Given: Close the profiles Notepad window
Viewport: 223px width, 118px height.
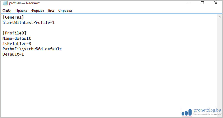Looking at the screenshot, I should pyautogui.click(x=216, y=3).
